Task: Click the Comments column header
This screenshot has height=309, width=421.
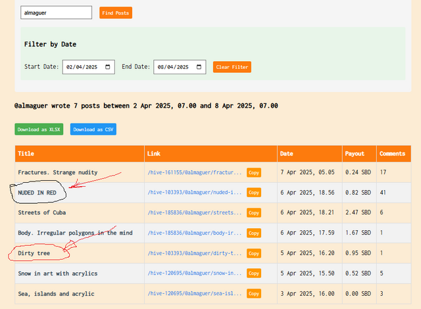Action: 394,154
